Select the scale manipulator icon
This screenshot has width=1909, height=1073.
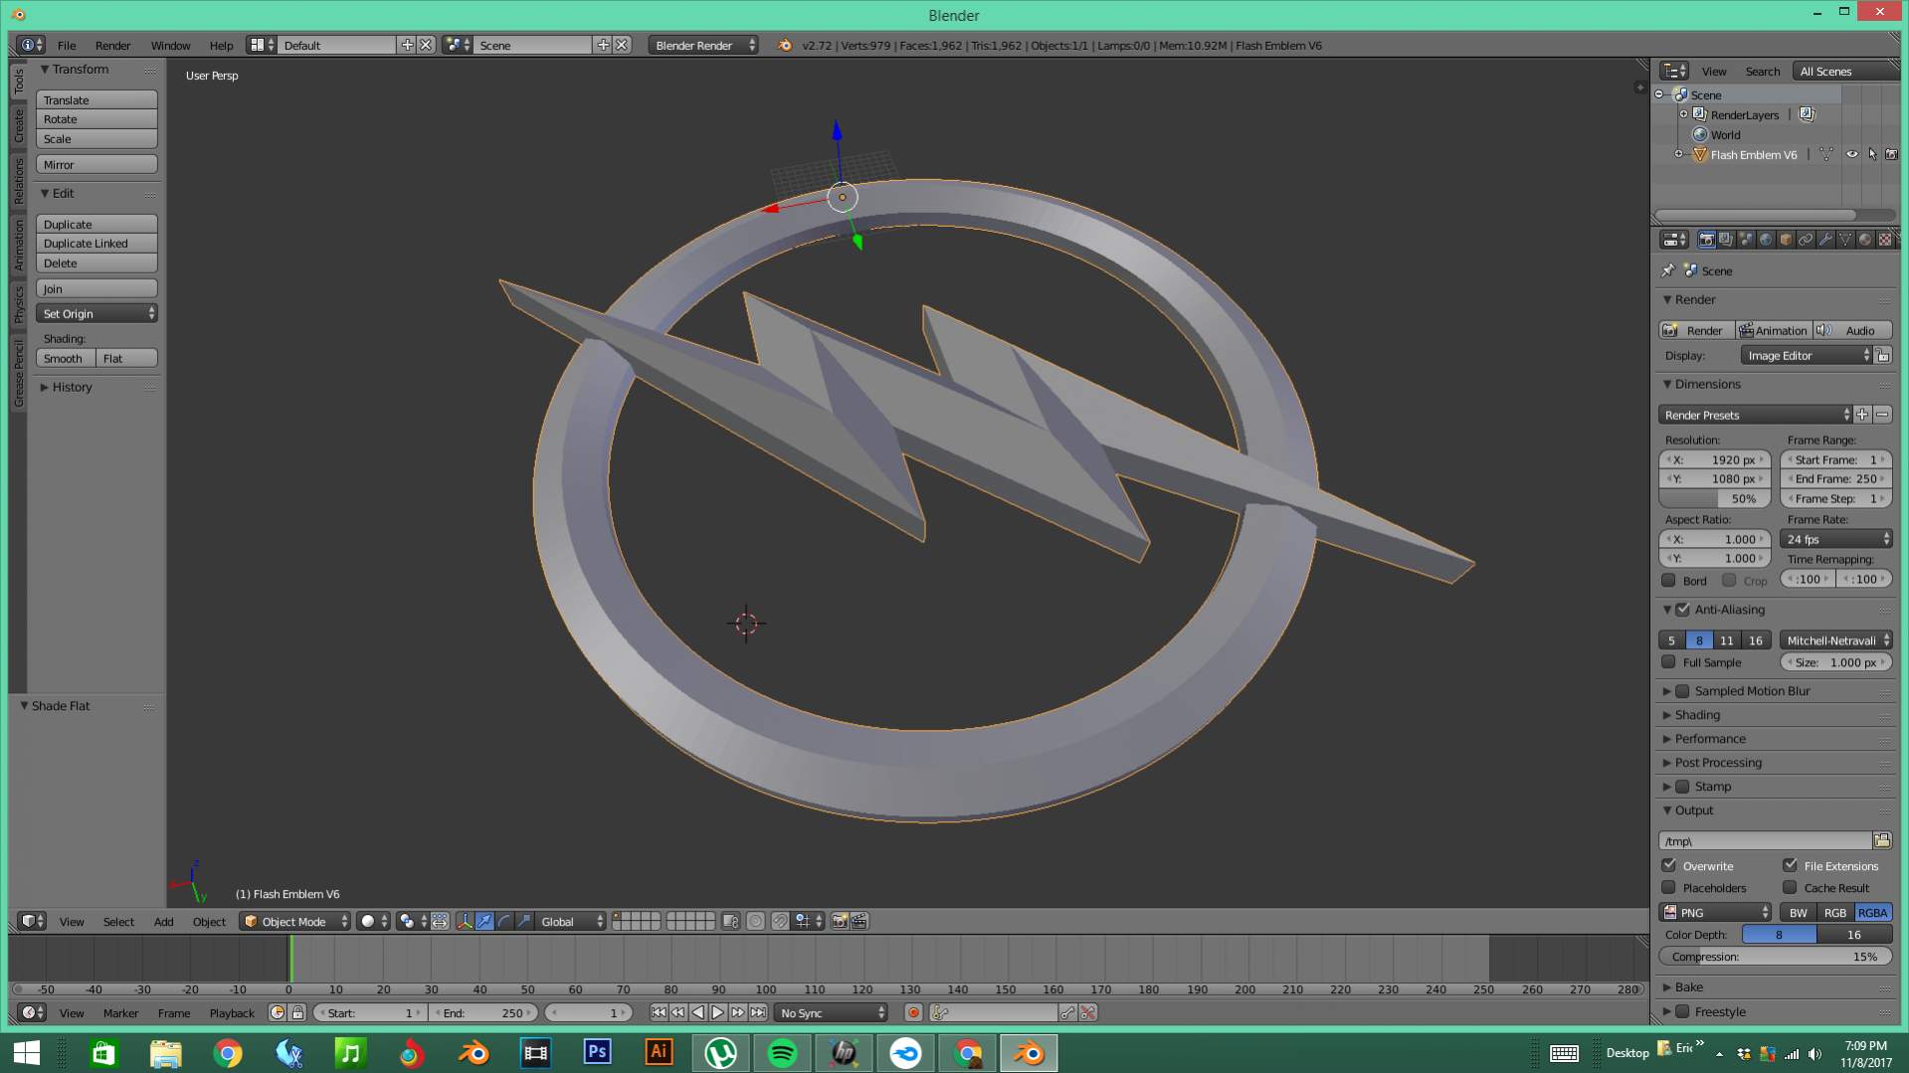(524, 922)
